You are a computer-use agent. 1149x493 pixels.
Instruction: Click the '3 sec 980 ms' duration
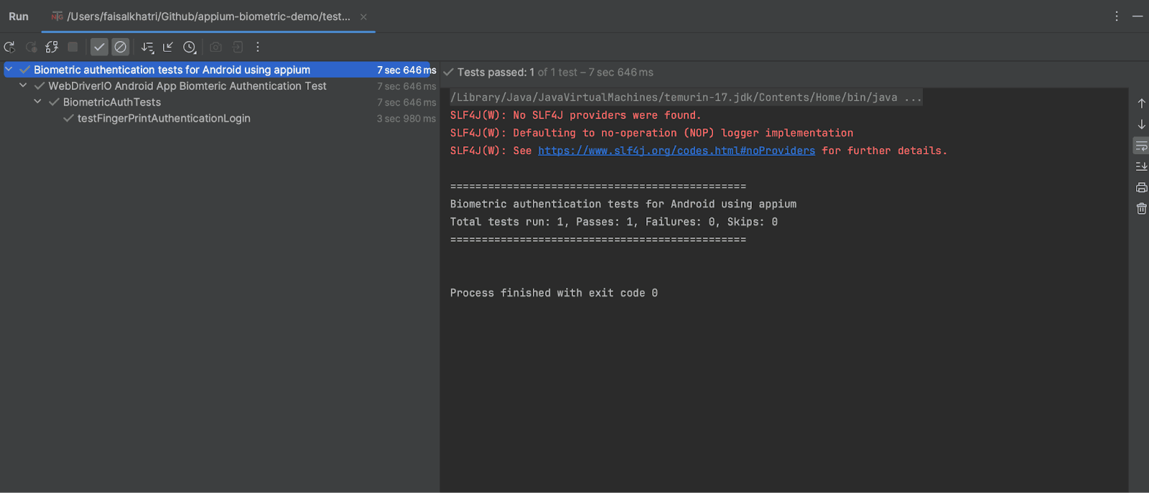406,118
